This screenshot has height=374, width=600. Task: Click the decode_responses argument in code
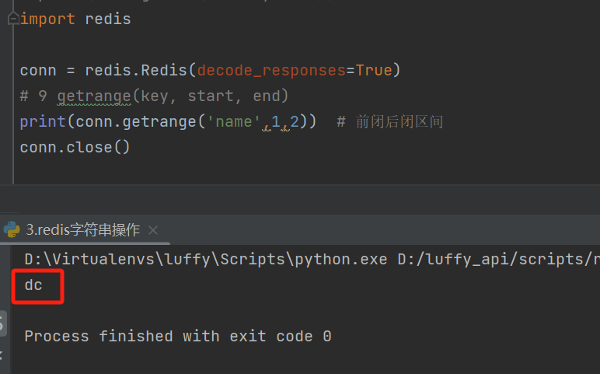click(x=270, y=70)
